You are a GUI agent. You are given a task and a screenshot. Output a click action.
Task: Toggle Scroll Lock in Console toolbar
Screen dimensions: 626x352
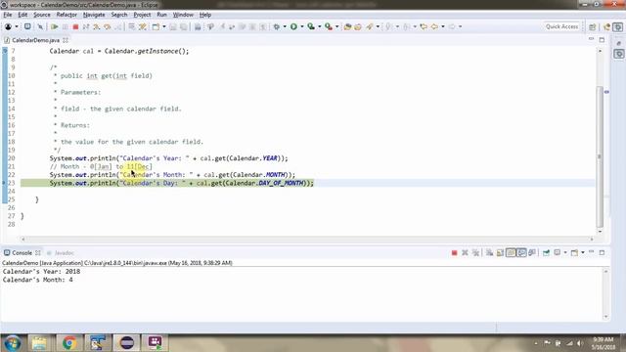(x=500, y=252)
